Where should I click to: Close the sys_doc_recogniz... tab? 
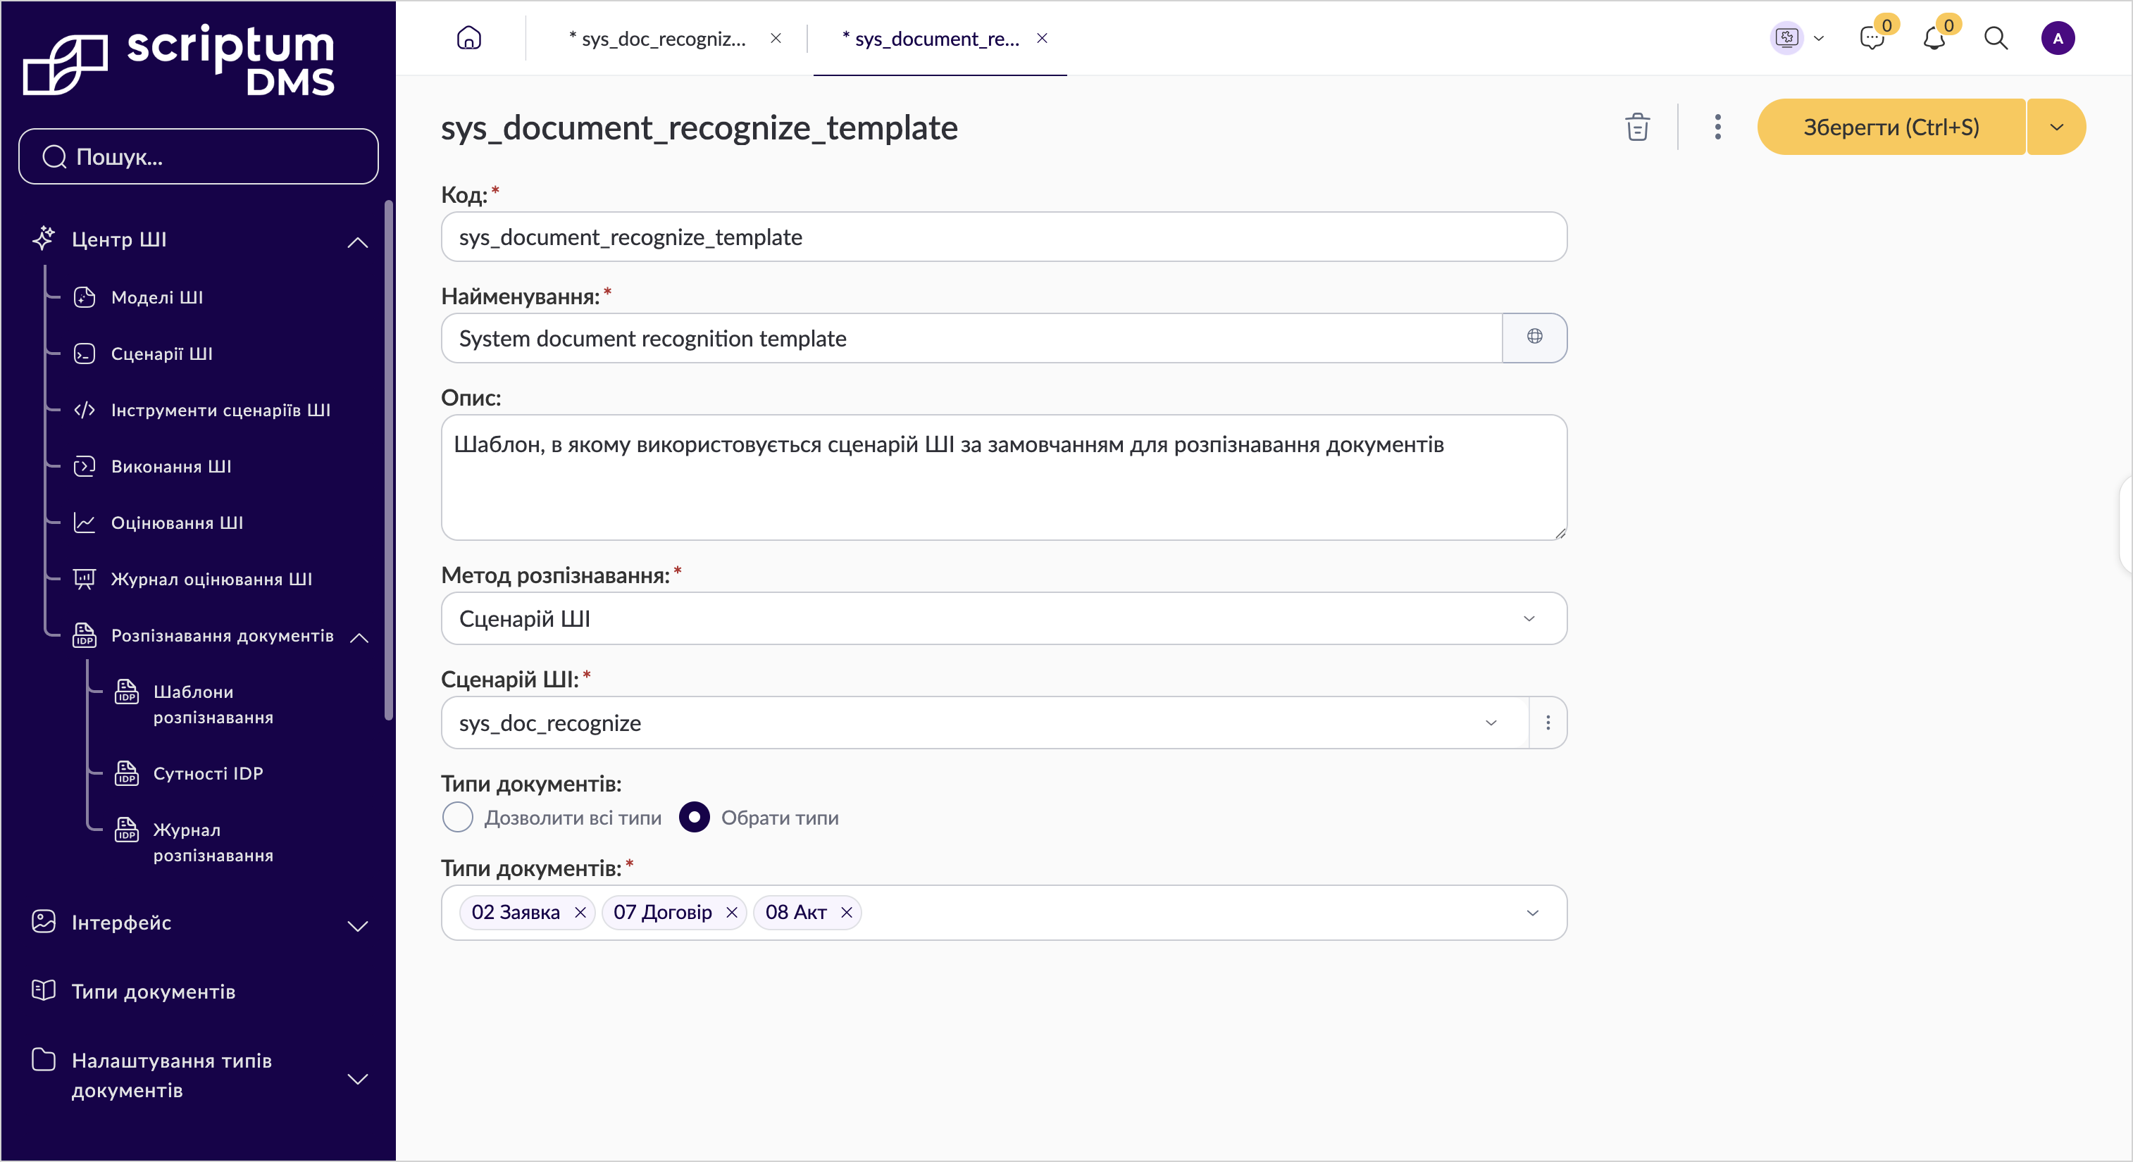tap(776, 38)
